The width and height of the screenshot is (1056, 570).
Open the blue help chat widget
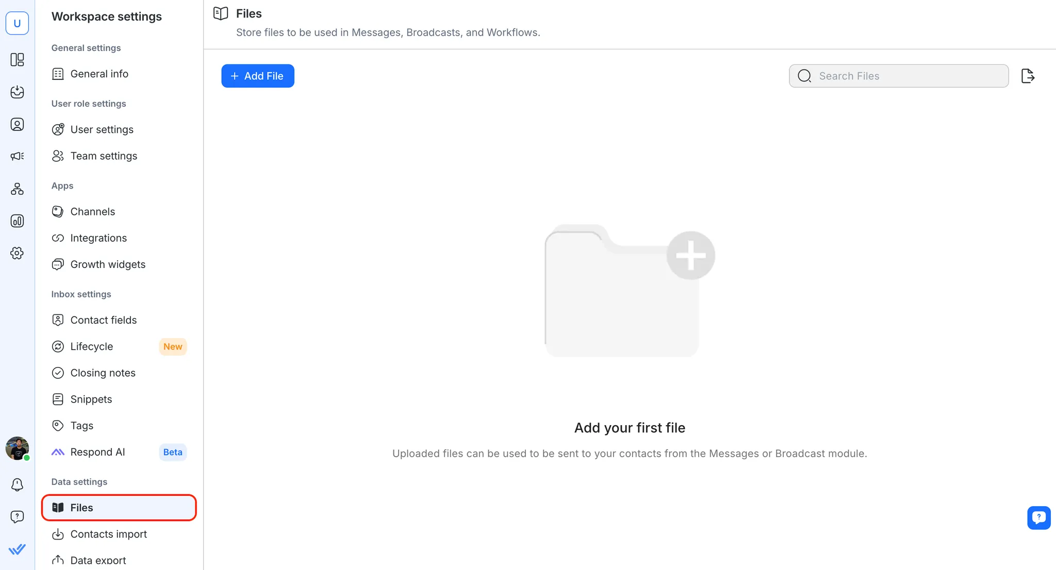[1038, 517]
